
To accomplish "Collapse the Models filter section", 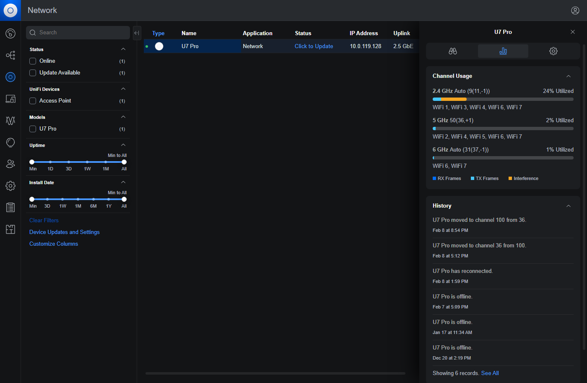I will (x=123, y=117).
